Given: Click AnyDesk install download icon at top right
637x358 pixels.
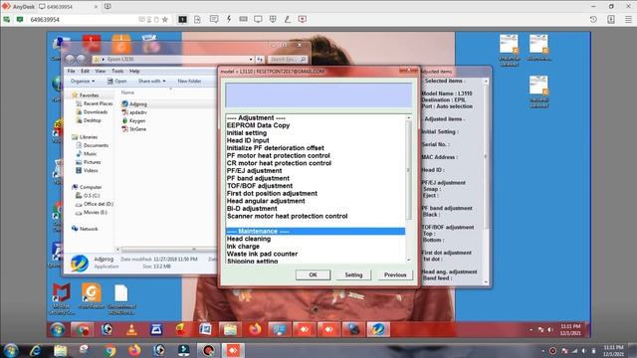Looking at the screenshot, I should (x=611, y=19).
